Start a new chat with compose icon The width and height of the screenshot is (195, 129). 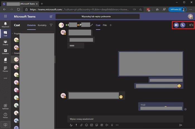click(51, 16)
